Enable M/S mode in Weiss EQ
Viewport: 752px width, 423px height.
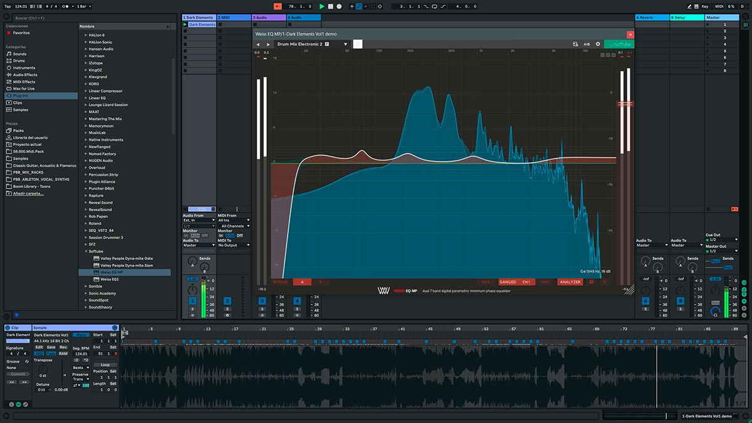[486, 282]
